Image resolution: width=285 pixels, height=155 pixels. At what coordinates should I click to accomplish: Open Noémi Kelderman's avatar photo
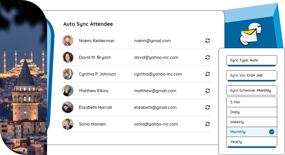coord(68,41)
